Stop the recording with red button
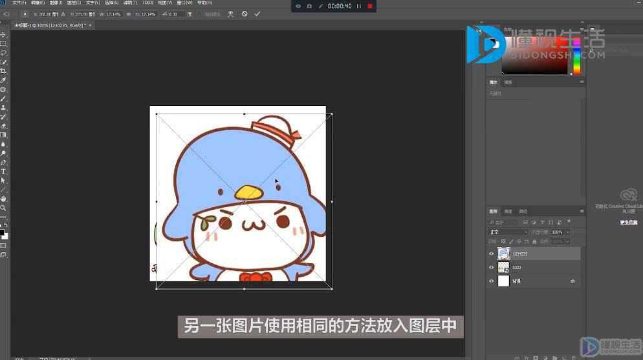This screenshot has width=643, height=360. [370, 6]
